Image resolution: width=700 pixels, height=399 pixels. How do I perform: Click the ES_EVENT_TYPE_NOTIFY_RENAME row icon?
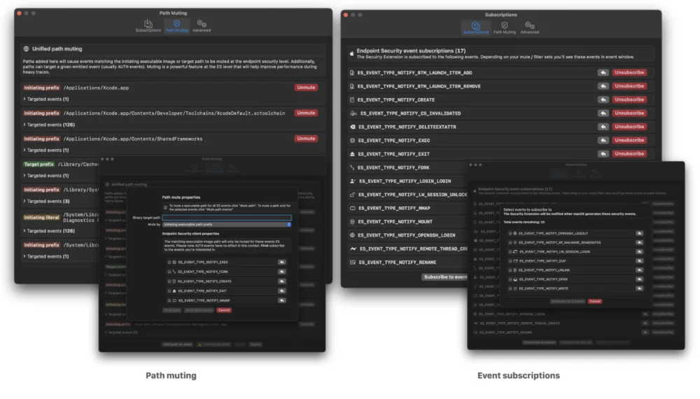[x=353, y=262]
